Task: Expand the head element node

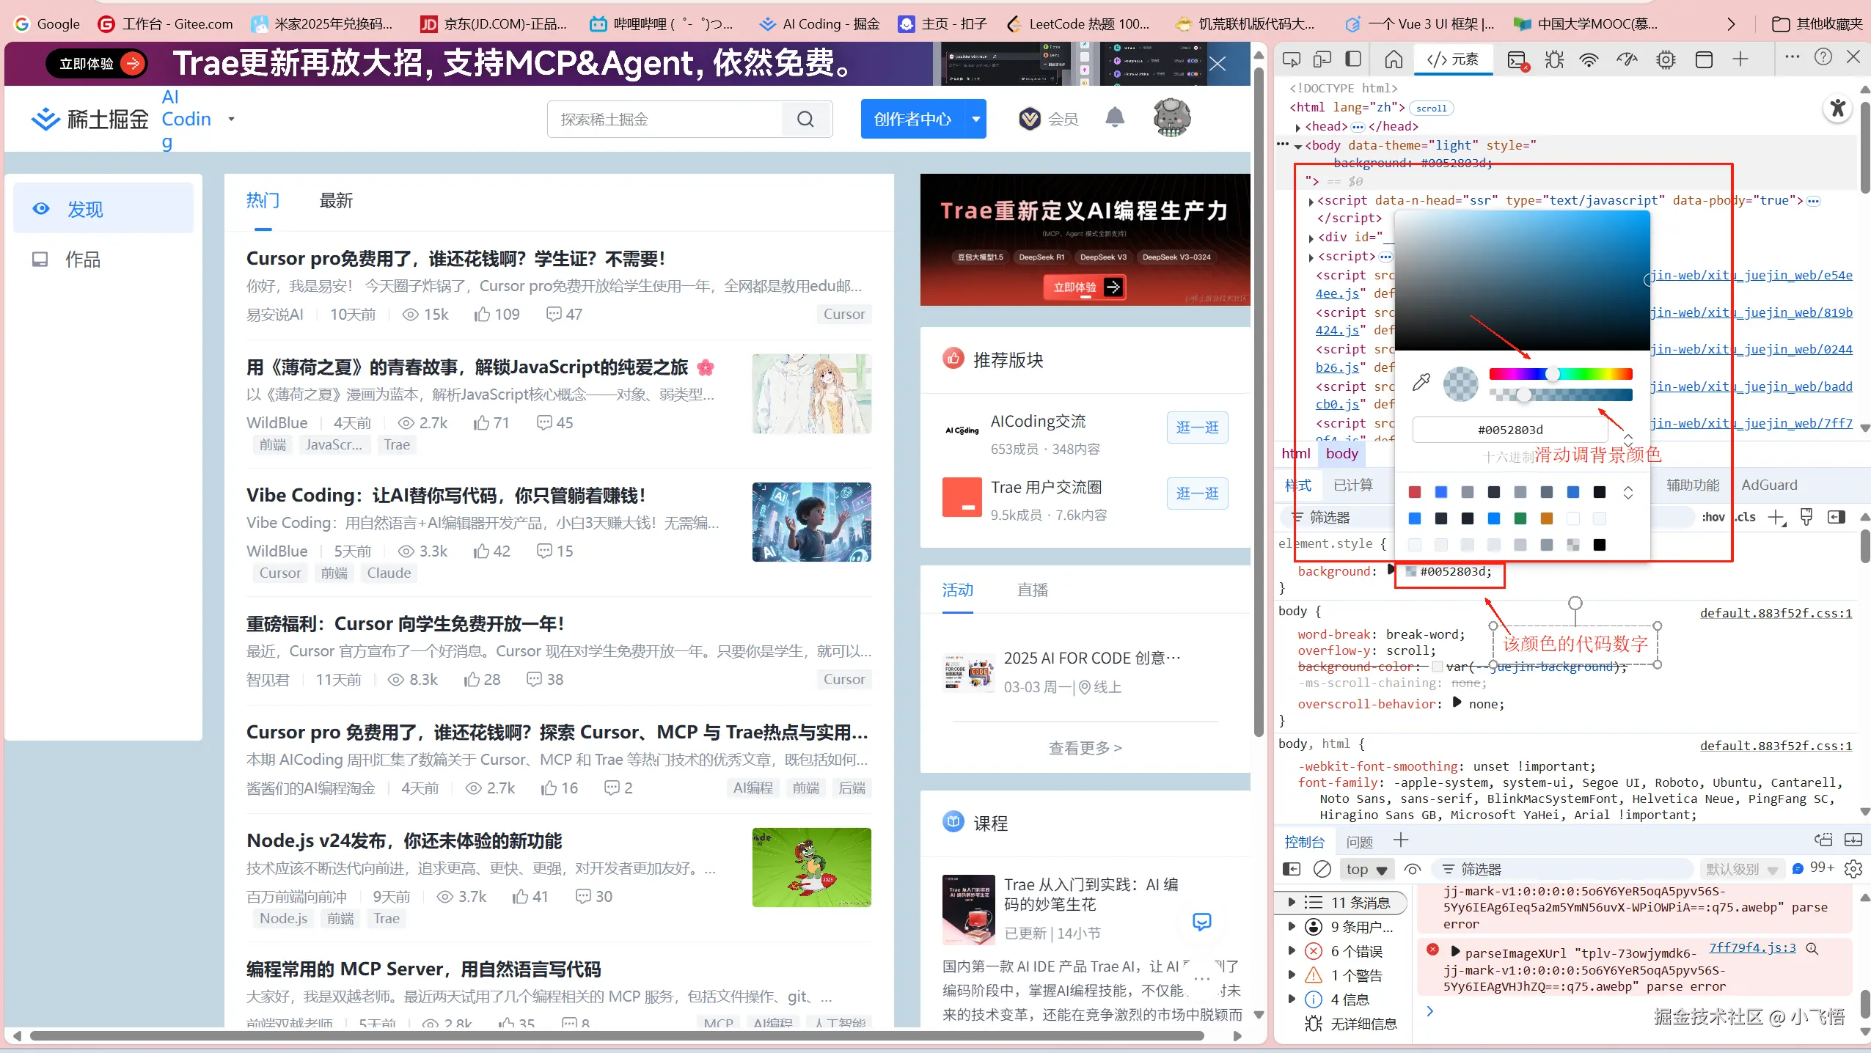Action: (x=1298, y=127)
